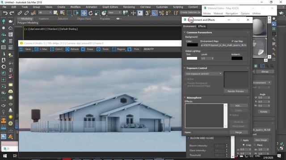This screenshot has height=160, width=286.
Task: Toggle the Use Map checkbox
Action: [x=232, y=41]
